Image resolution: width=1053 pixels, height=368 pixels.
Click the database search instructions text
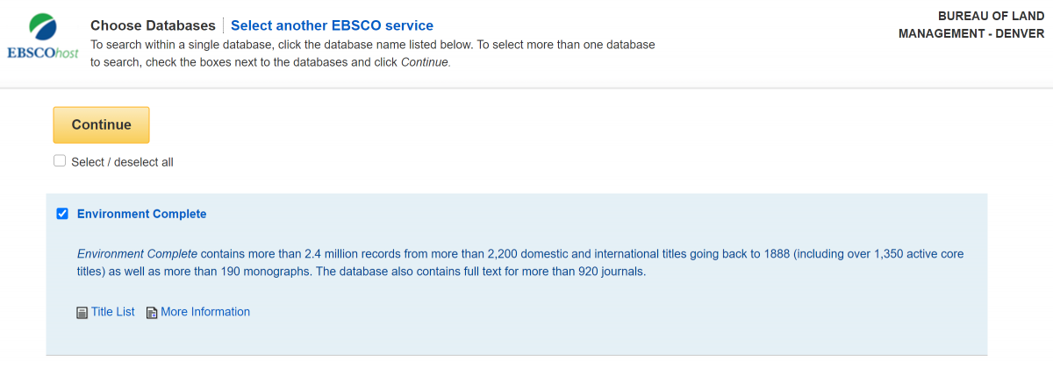(373, 53)
